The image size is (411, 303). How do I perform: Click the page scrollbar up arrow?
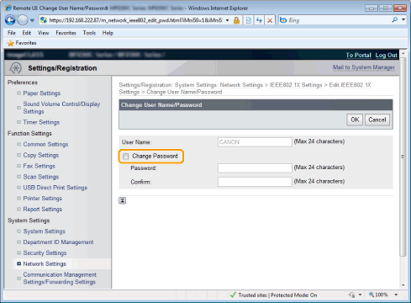click(x=403, y=54)
